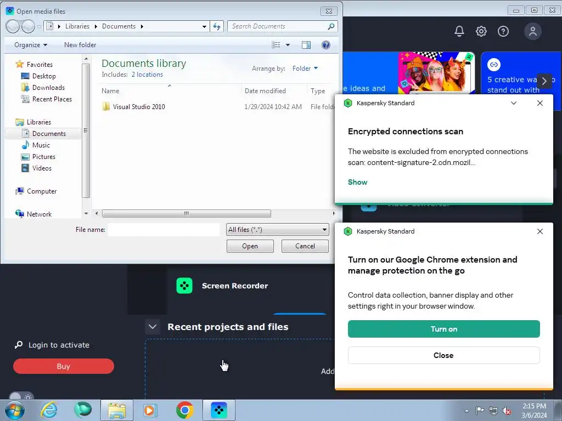Click the Action Center flag tray icon
The height and width of the screenshot is (421, 562).
coord(480,411)
